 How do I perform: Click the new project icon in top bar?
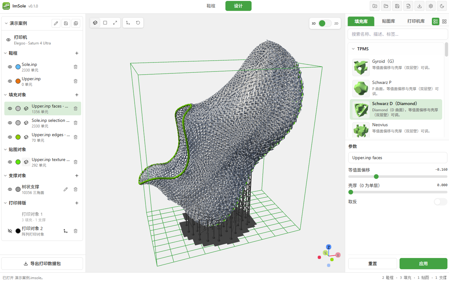coord(375,6)
